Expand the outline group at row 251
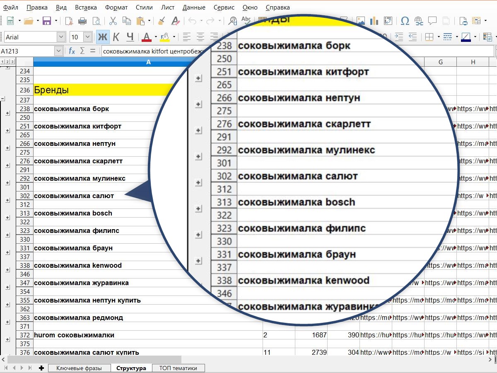Viewport: 497px width, 373px height. pos(7,131)
